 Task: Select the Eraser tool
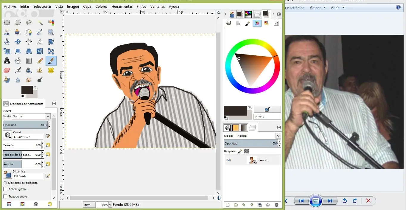[7, 71]
